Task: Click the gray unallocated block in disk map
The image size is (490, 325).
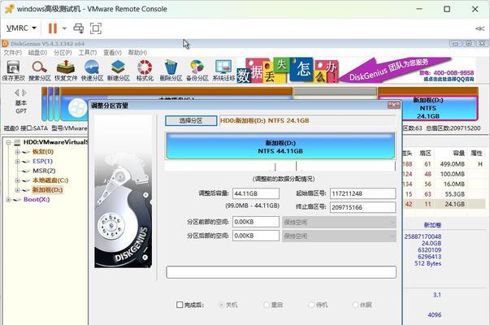Action: pos(335,93)
